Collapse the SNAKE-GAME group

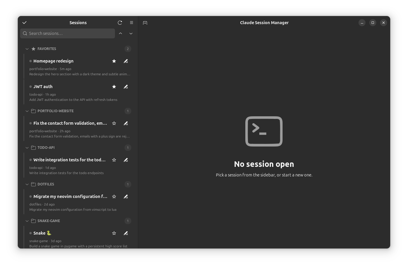(27, 221)
